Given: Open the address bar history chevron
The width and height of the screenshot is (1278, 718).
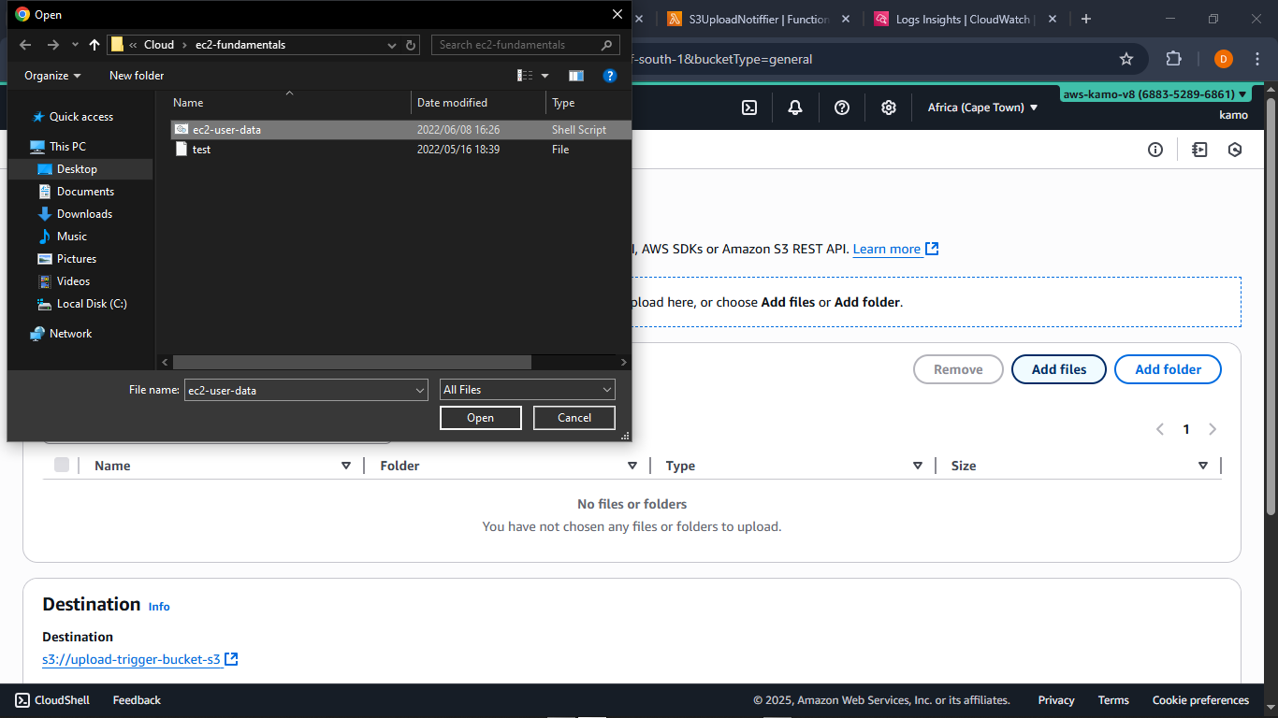Looking at the screenshot, I should tap(392, 45).
